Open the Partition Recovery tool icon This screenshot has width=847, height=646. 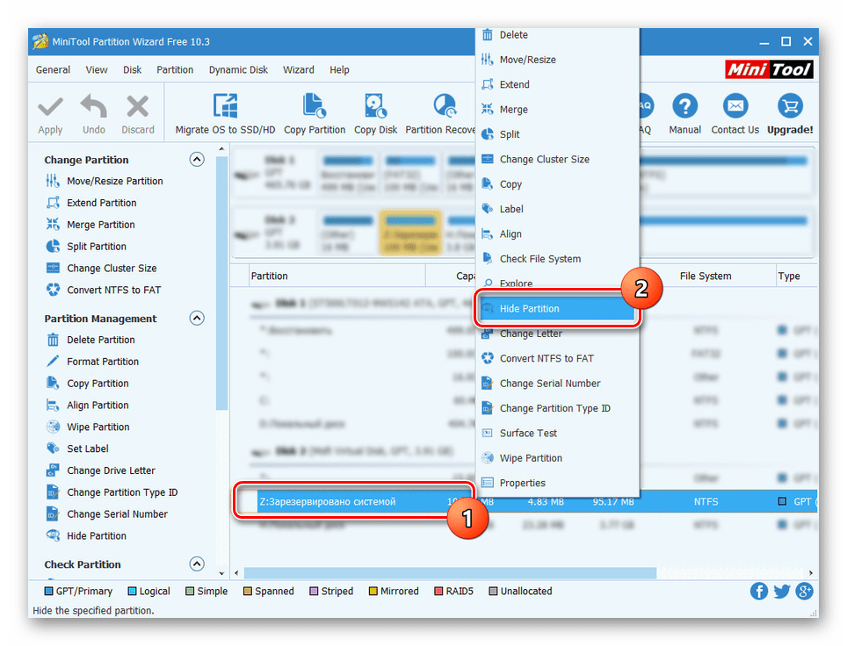tap(445, 106)
